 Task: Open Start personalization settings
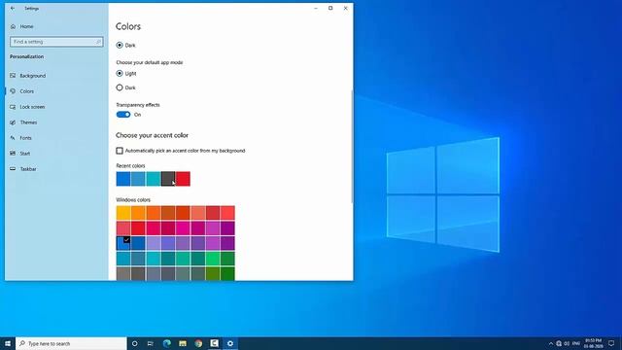pyautogui.click(x=20, y=154)
